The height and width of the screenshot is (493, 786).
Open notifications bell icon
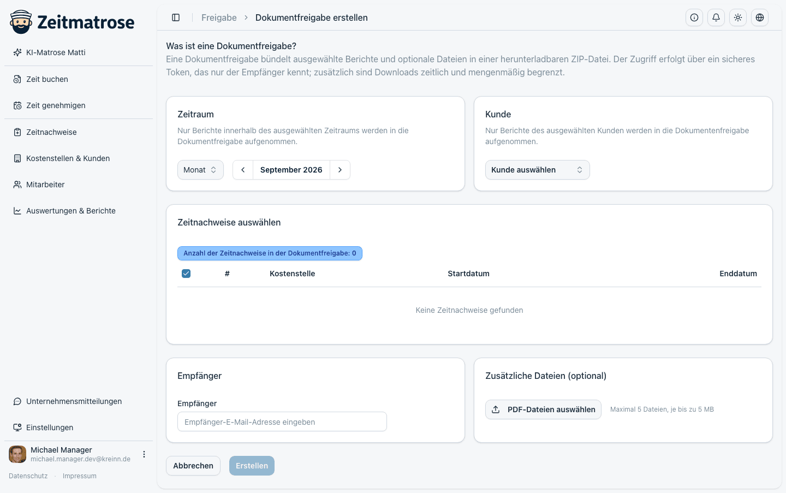click(716, 17)
